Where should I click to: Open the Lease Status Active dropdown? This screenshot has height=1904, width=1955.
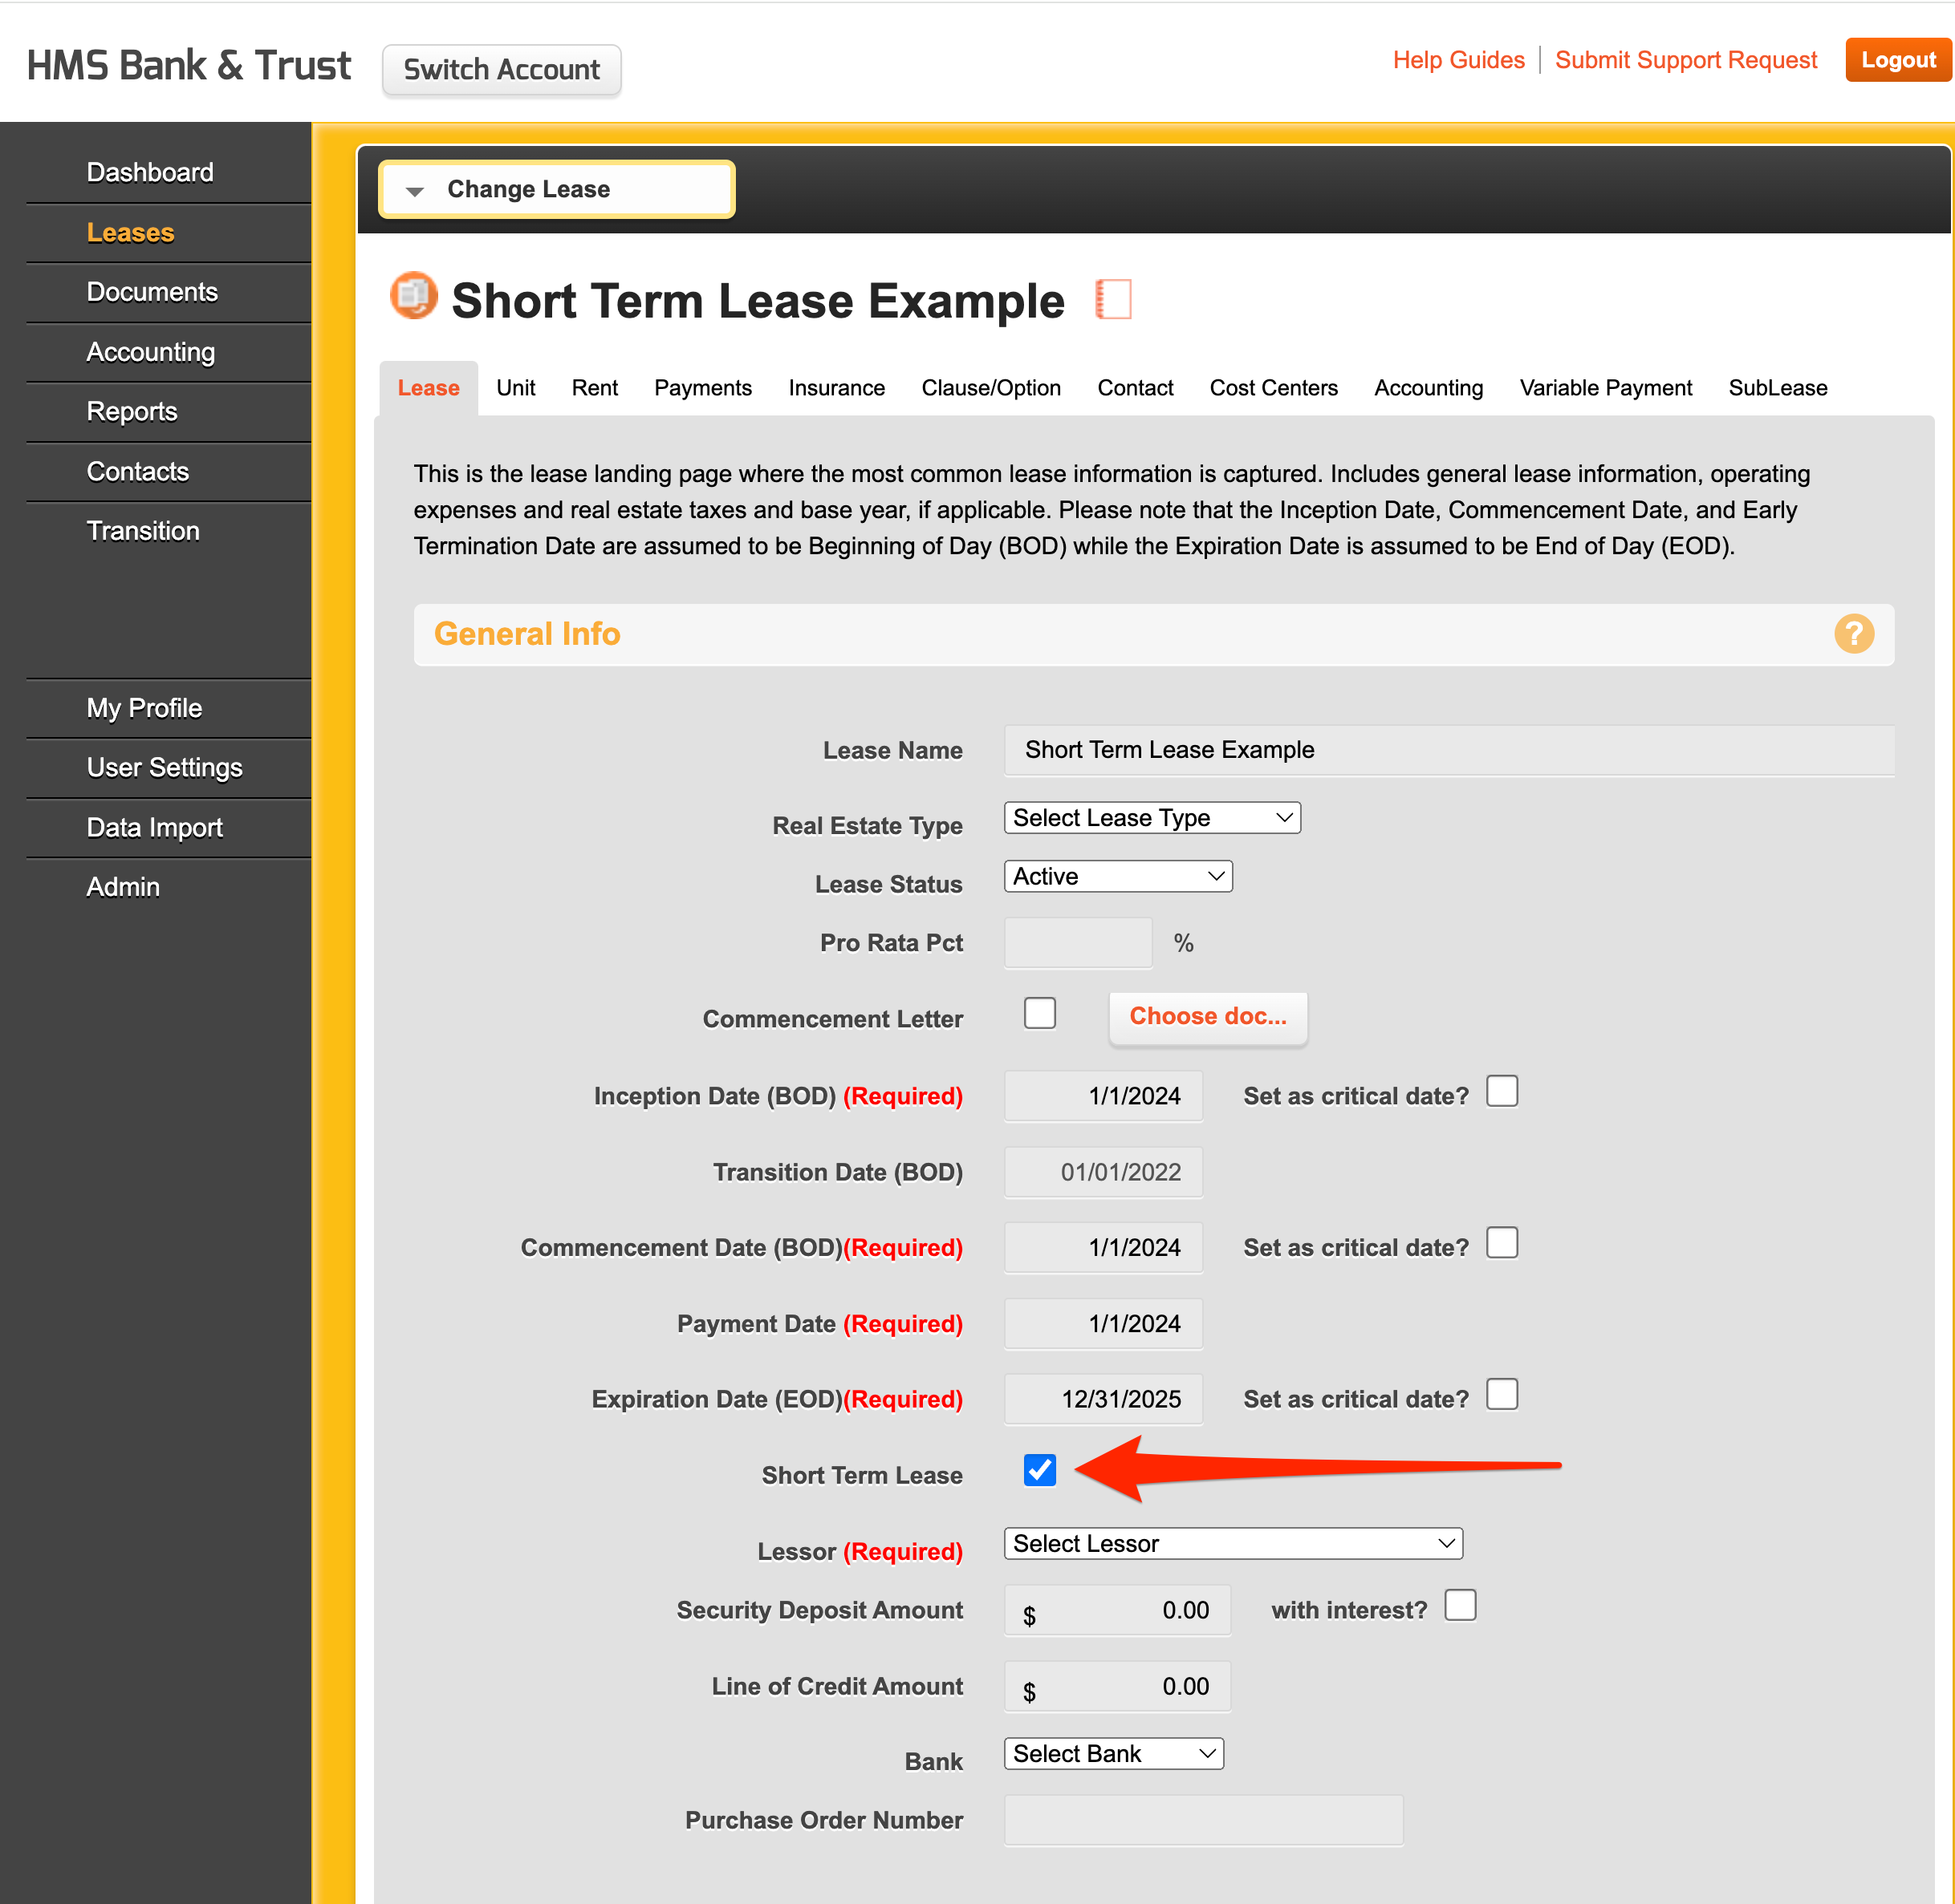(1118, 876)
